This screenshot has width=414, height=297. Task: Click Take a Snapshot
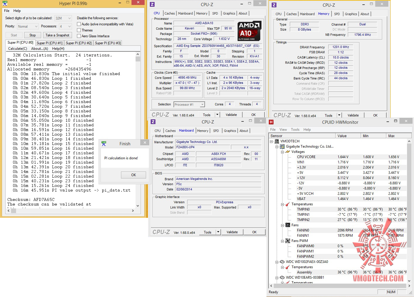57,35
